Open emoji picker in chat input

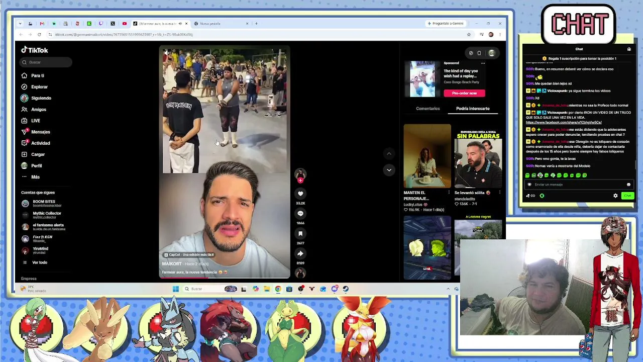628,185
